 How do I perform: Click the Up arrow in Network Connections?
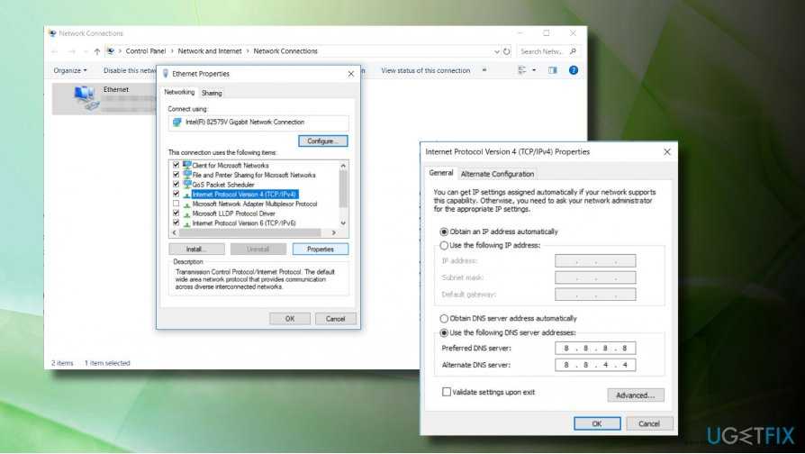coord(97,51)
